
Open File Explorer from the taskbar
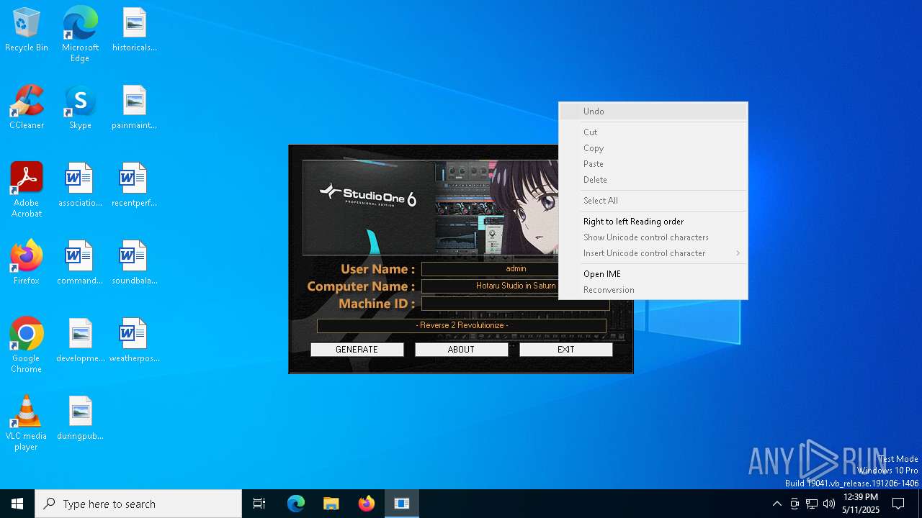[x=331, y=504]
